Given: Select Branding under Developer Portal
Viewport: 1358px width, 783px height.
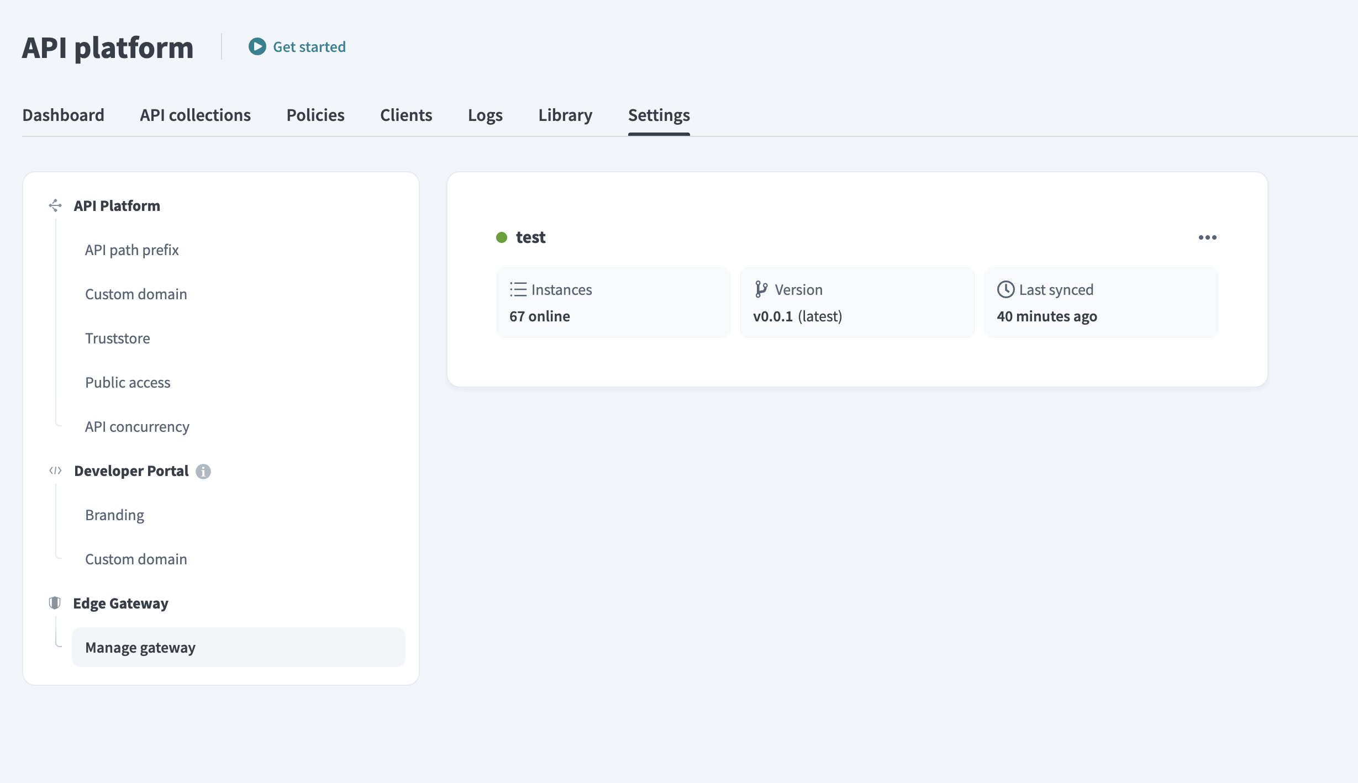Looking at the screenshot, I should tap(114, 515).
